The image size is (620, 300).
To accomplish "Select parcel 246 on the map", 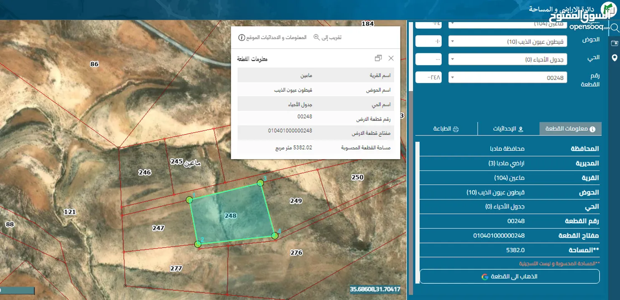I will coord(144,172).
